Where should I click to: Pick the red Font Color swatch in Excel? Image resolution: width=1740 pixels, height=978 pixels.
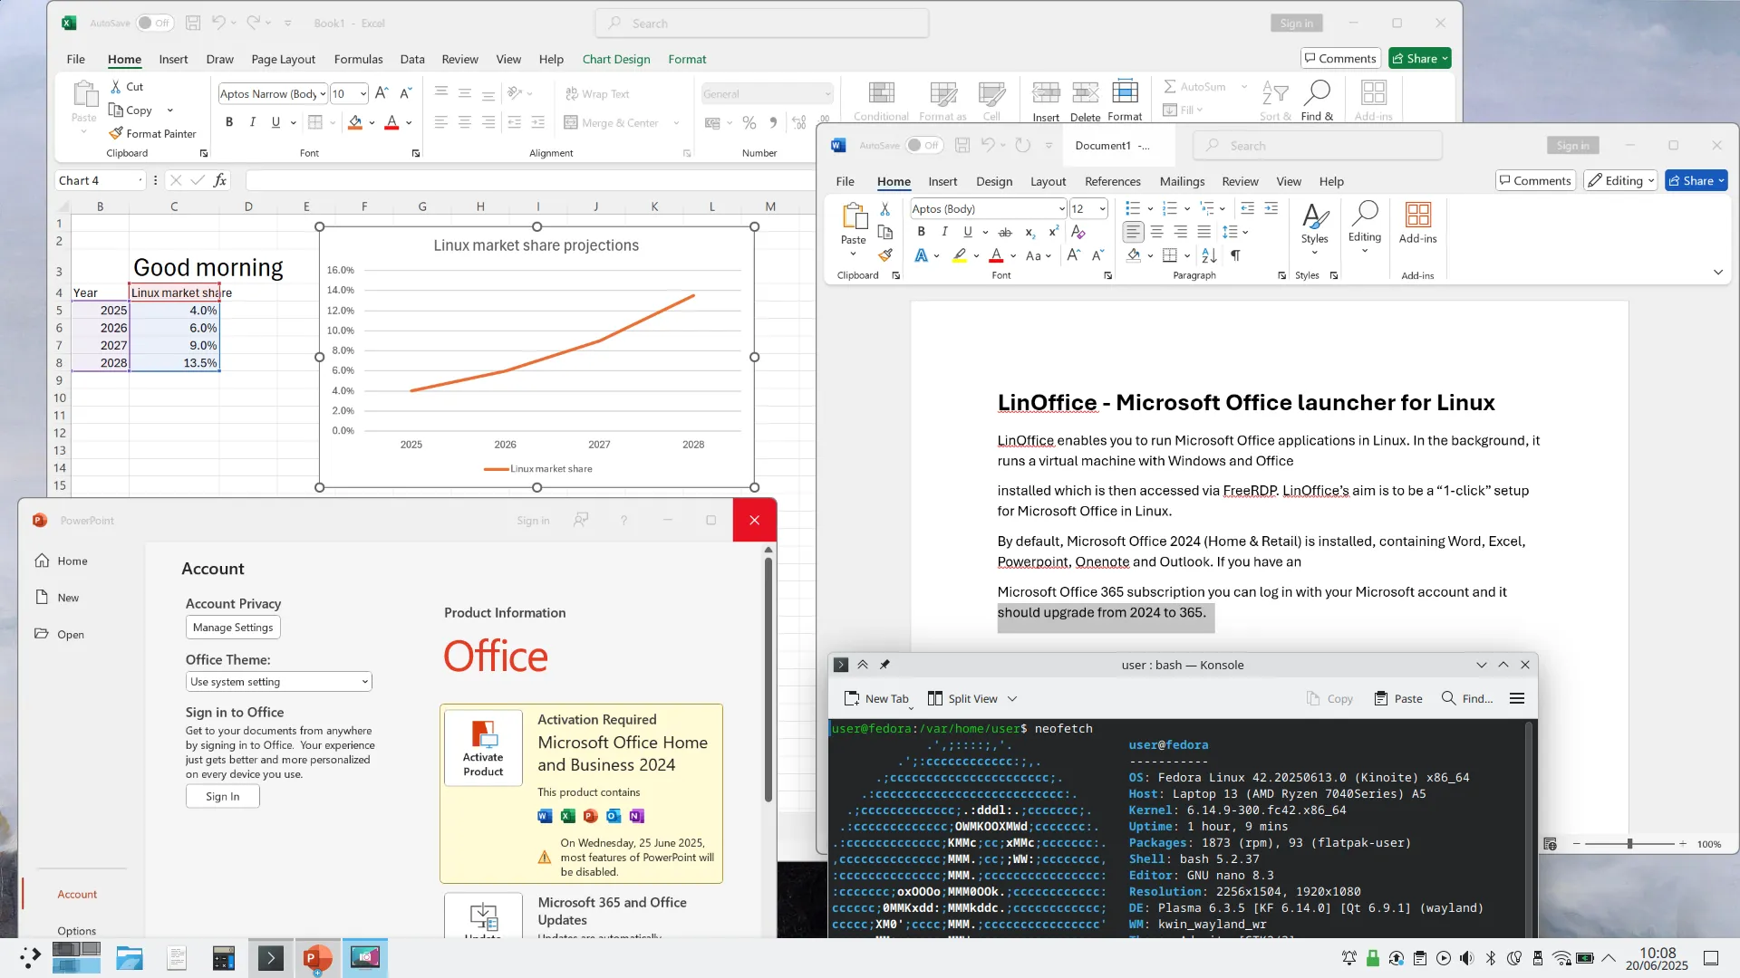point(391,127)
